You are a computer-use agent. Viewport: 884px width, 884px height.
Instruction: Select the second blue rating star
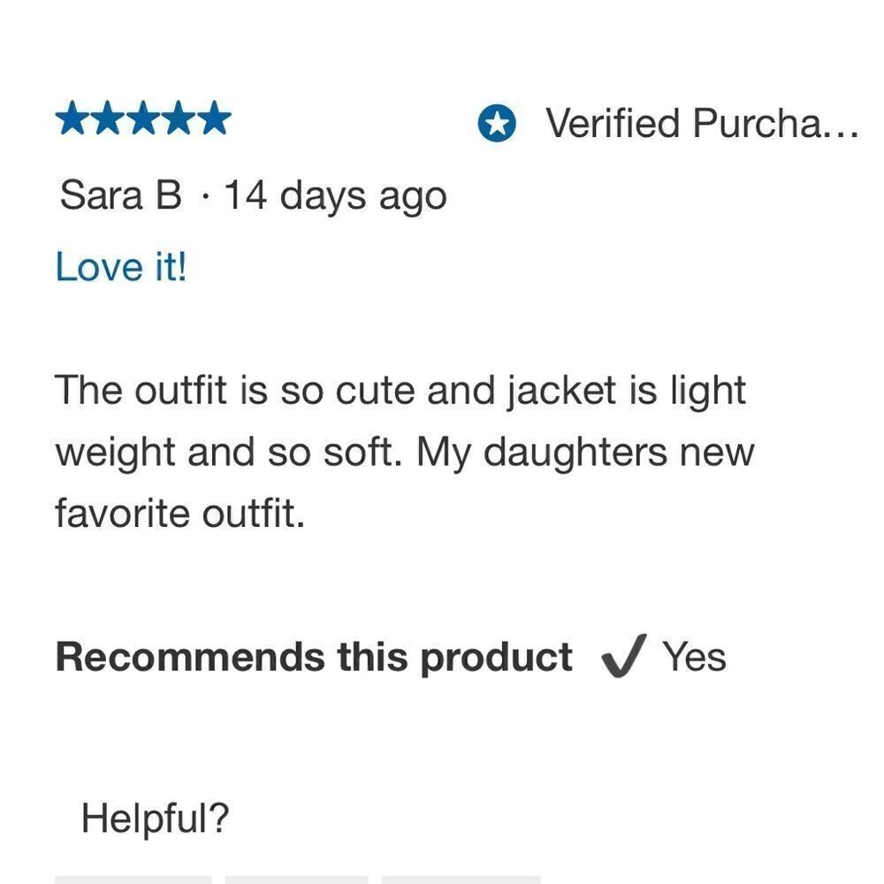(x=108, y=118)
